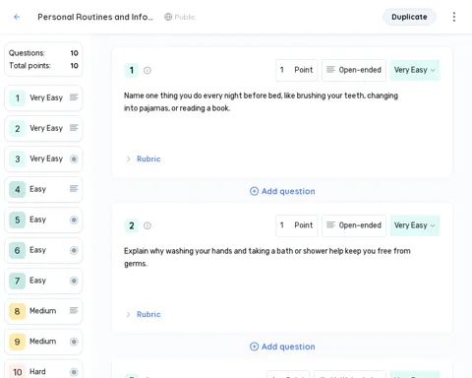The image size is (472, 378).
Task: Click number badge 1 in question card
Action: tap(132, 70)
